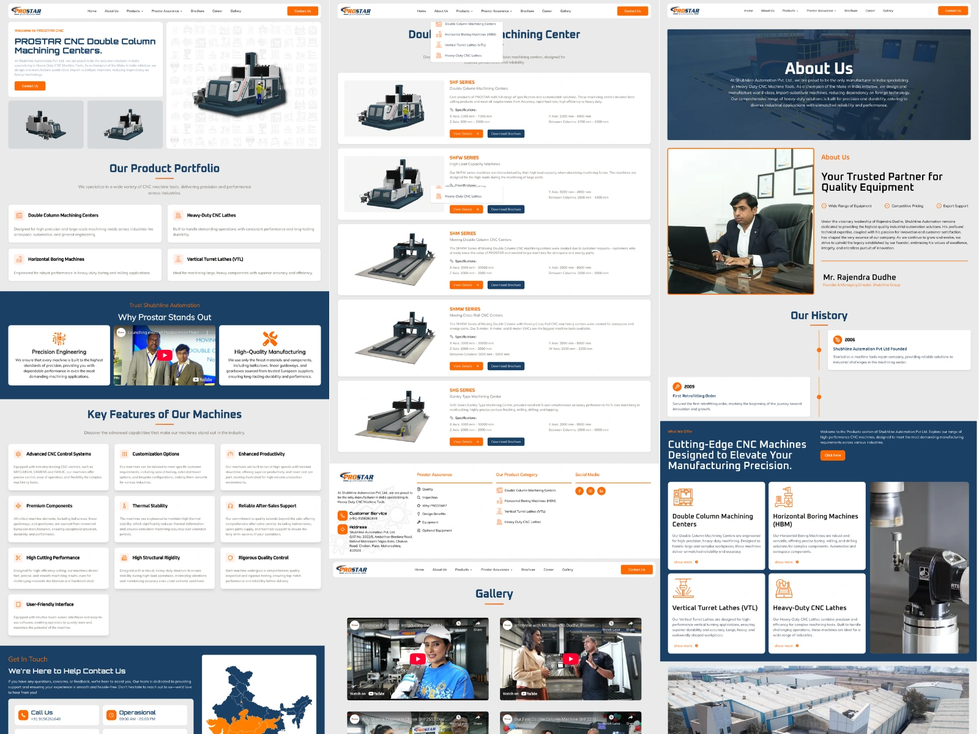The height and width of the screenshot is (734, 979).
Task: Play the Launching event video on home page
Action: 164,355
